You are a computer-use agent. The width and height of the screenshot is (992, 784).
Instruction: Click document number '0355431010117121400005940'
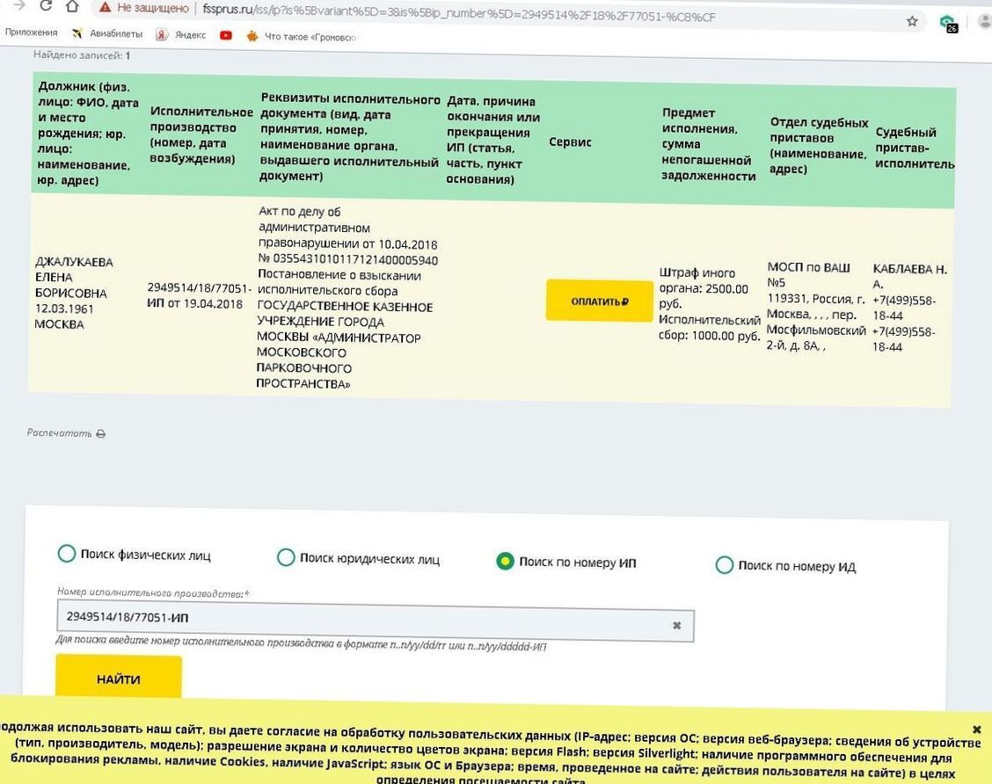click(354, 259)
